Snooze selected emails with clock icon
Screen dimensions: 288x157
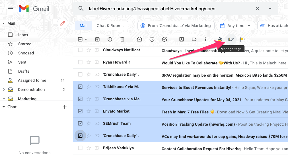point(152,39)
